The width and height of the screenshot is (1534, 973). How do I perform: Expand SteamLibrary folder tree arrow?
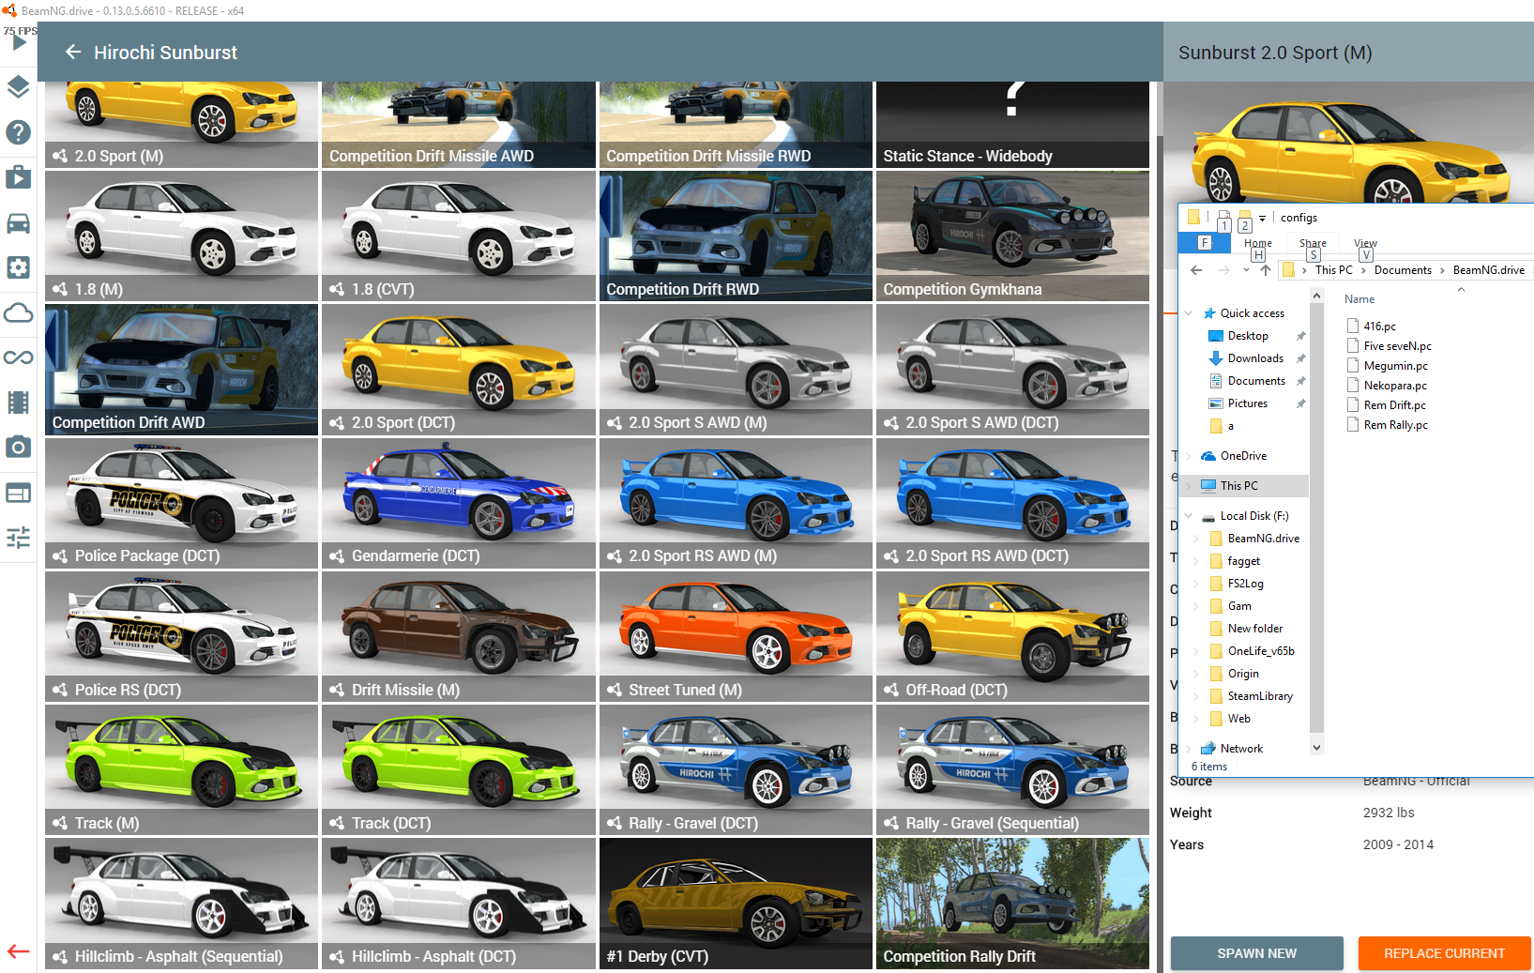pos(1196,696)
